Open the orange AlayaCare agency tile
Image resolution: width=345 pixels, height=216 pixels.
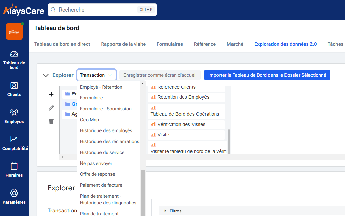click(x=14, y=31)
